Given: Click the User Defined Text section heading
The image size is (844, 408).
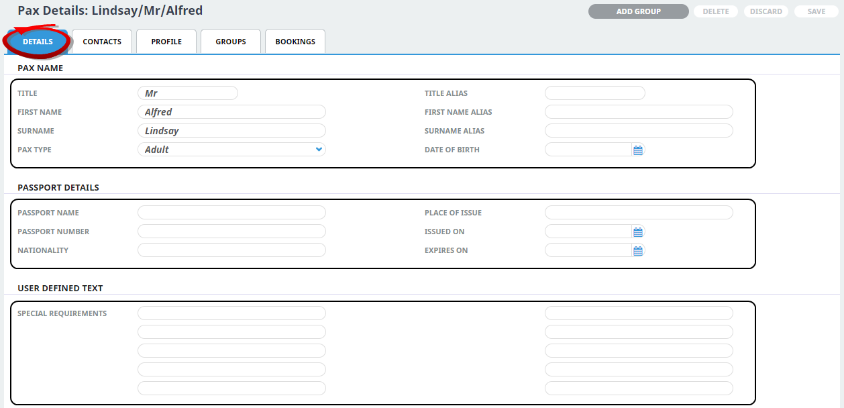Looking at the screenshot, I should click(x=60, y=289).
